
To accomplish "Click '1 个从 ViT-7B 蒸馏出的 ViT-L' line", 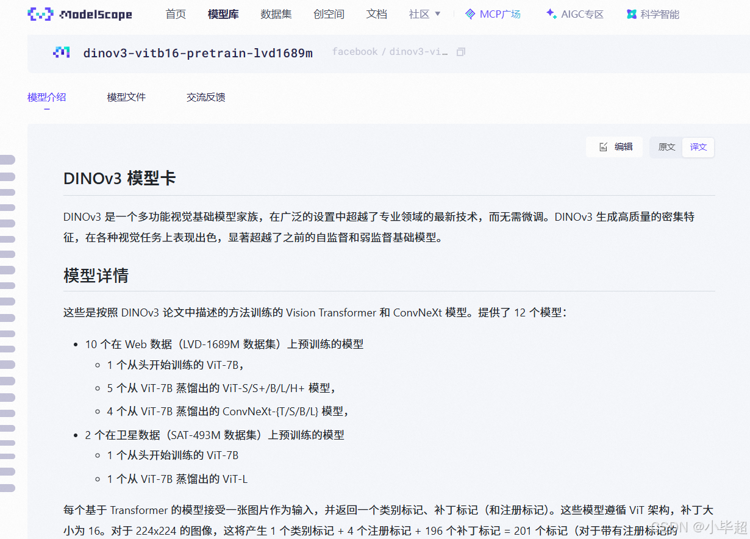I will 177,479.
